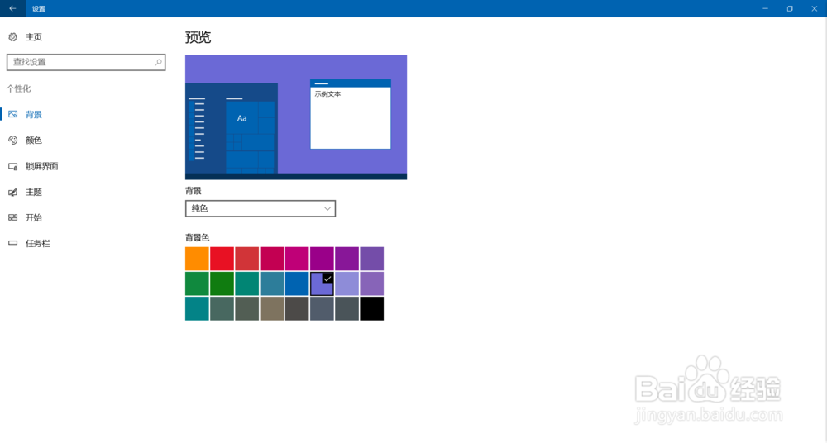Choose the crimson rose swatch
This screenshot has height=443, width=827.
point(272,259)
